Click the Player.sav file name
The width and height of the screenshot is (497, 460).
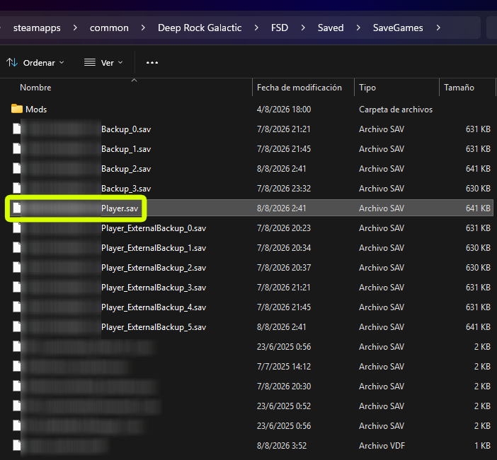coord(120,208)
